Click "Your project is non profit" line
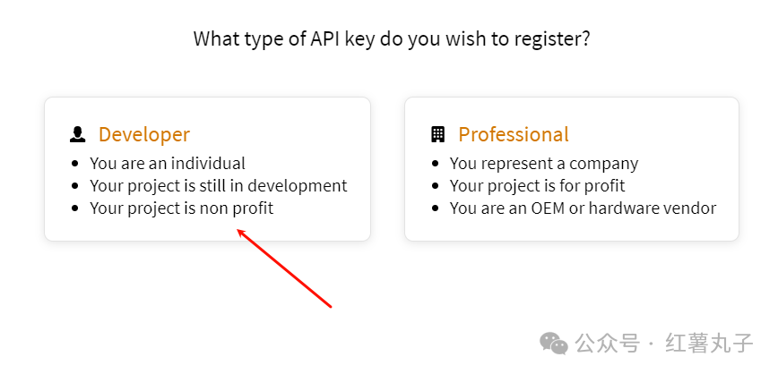The width and height of the screenshot is (778, 374). (x=182, y=208)
